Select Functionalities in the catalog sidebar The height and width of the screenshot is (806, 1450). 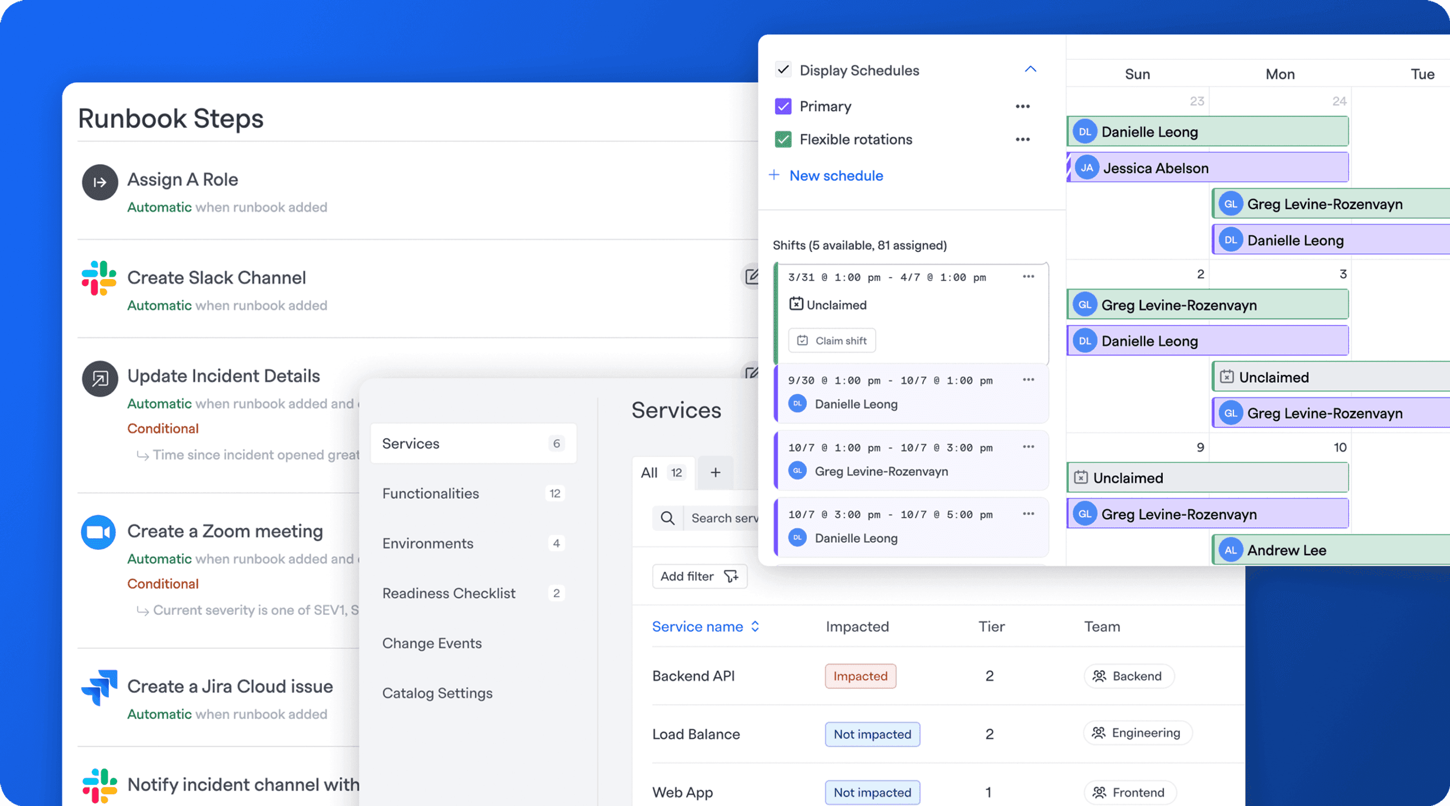[x=431, y=493]
